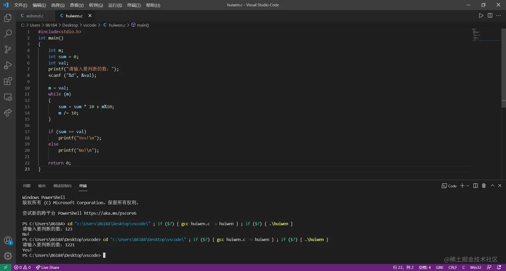Screen dimensions: 506x271
Task: Split the terminal pane
Action: (475, 186)
